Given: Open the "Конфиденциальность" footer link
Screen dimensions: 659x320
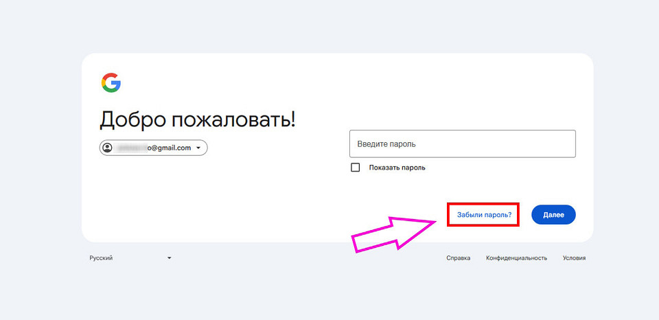Looking at the screenshot, I should pyautogui.click(x=516, y=258).
